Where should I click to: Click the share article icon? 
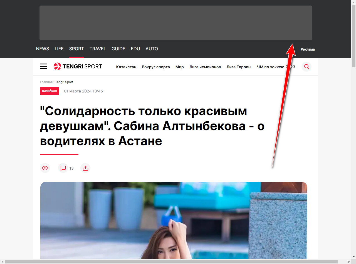point(85,168)
